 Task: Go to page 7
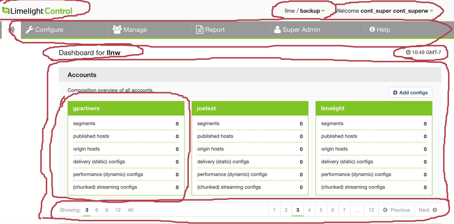coord(344,210)
